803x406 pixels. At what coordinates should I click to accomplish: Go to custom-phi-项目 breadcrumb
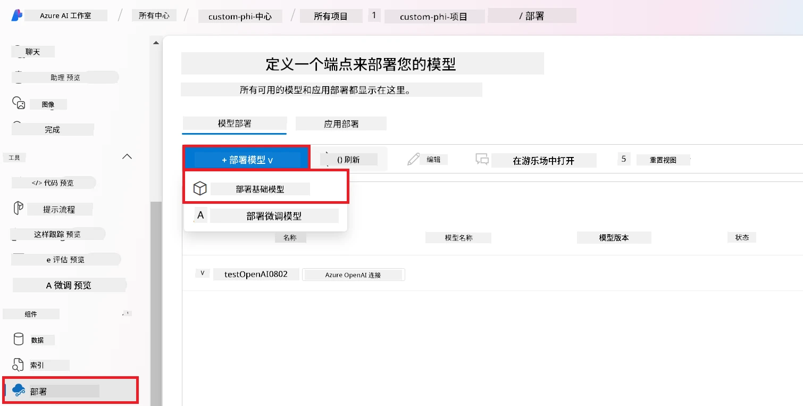434,16
